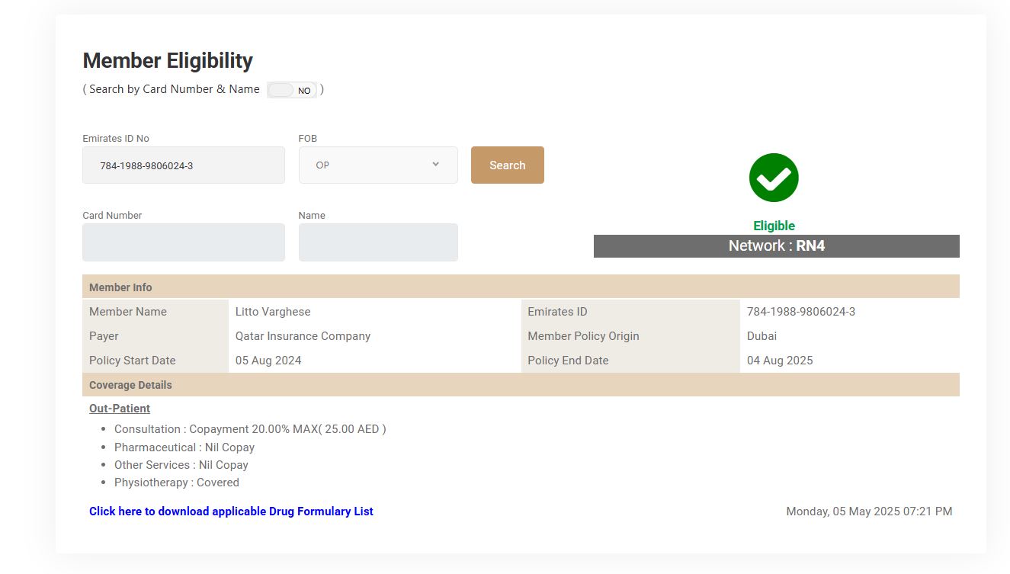1010x574 pixels.
Task: Click the Member Info section header
Action: coord(120,287)
